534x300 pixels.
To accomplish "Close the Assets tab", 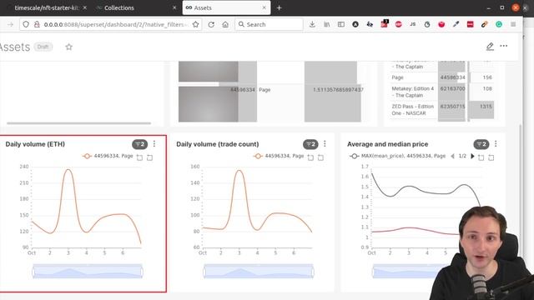I will click(x=264, y=7).
